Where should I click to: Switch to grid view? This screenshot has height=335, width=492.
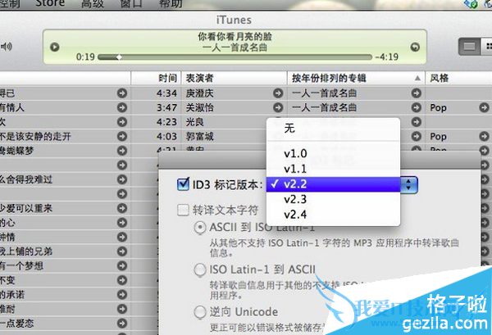coord(486,47)
